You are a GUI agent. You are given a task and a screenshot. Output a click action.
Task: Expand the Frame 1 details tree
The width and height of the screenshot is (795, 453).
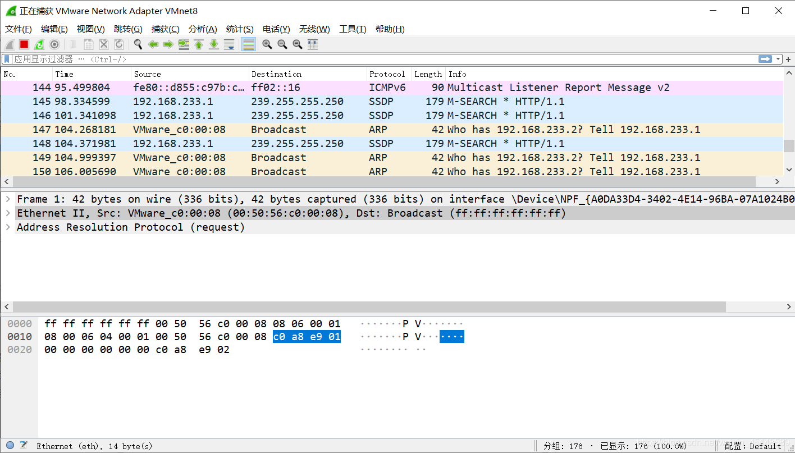8,199
